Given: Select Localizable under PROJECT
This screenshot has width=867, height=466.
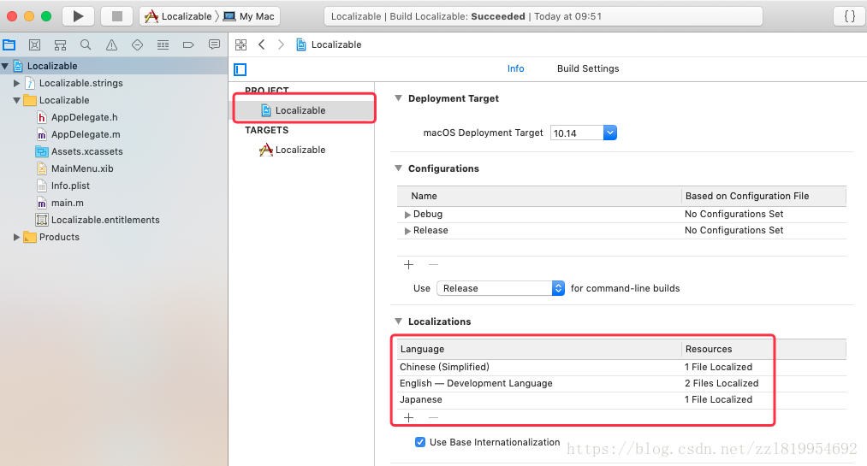Looking at the screenshot, I should (x=302, y=110).
